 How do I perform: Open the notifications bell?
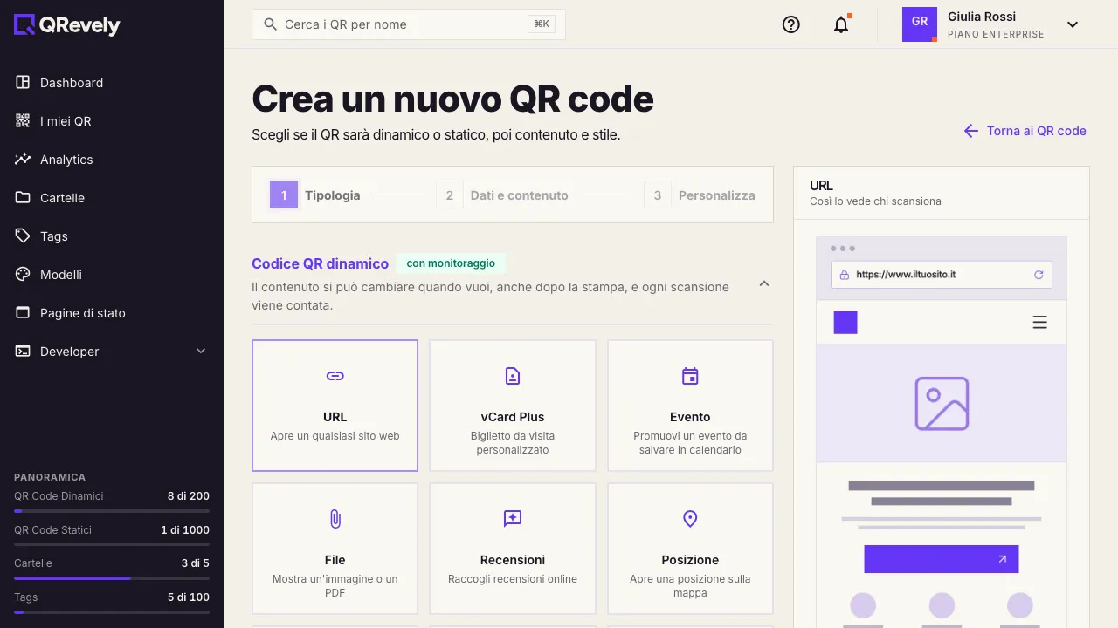tap(841, 24)
